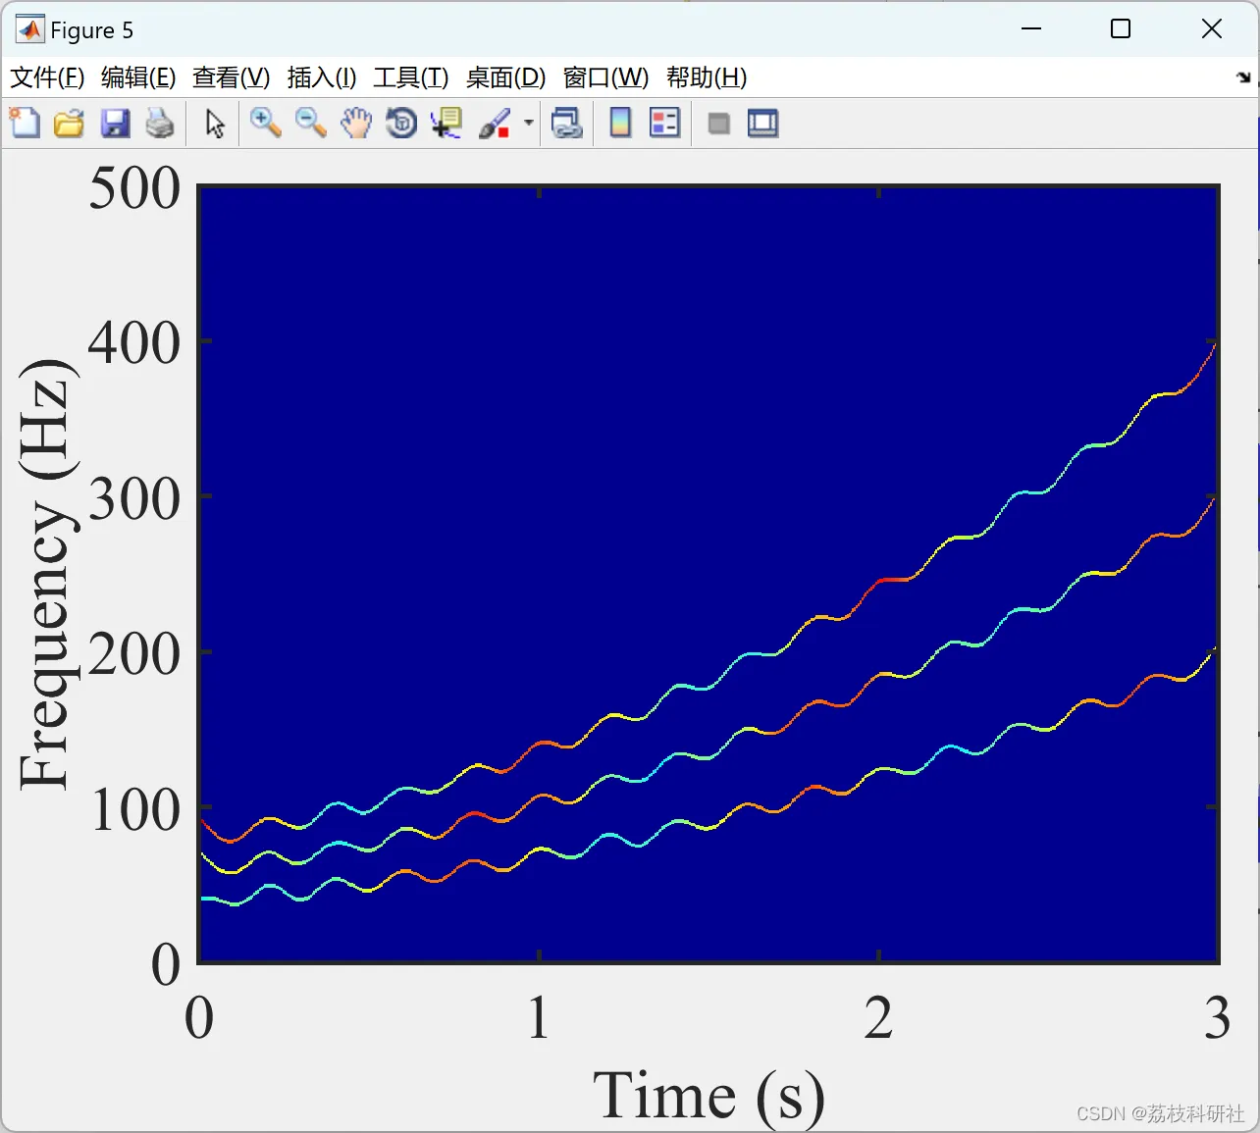Minimize the Figure 5 window
The image size is (1260, 1133).
pos(1031,29)
